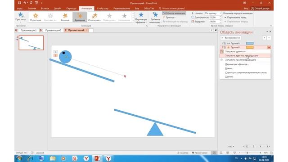Click the Примечания comments button in status bar
Screen dimensions: 288x162
coord(200,153)
